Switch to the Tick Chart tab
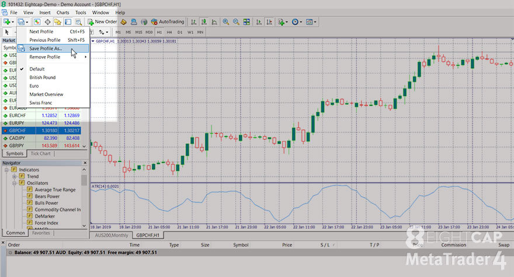The height and width of the screenshot is (277, 514). coord(41,153)
